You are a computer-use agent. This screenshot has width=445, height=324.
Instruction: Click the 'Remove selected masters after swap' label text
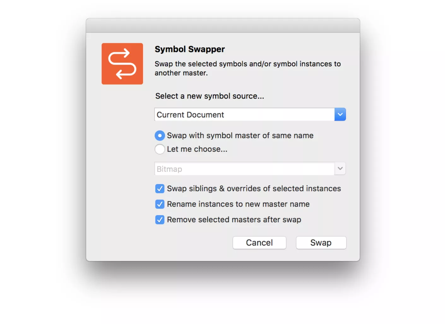pos(234,220)
